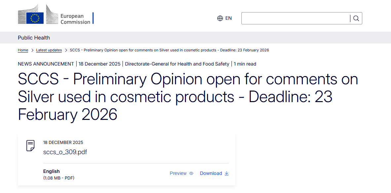Click the eye icon beside Preview
Screen dimensions: 391x193
point(191,174)
